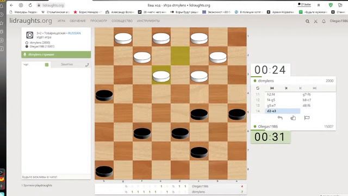Screen dimensions: 348x196
Task: Select highlighted move d2-e3
Action: tap(283, 111)
